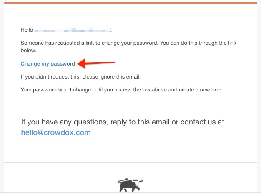261x193 pixels.
Task: Click the 'Your password won't change' line
Action: 121,90
